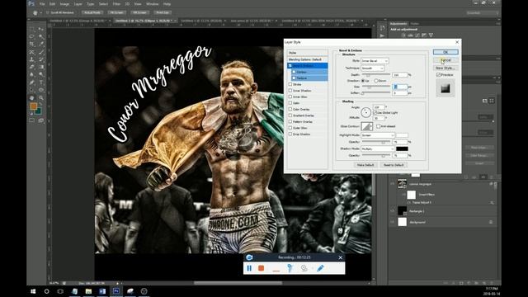The width and height of the screenshot is (528, 297).
Task: Open the File menu
Action: tap(42, 4)
